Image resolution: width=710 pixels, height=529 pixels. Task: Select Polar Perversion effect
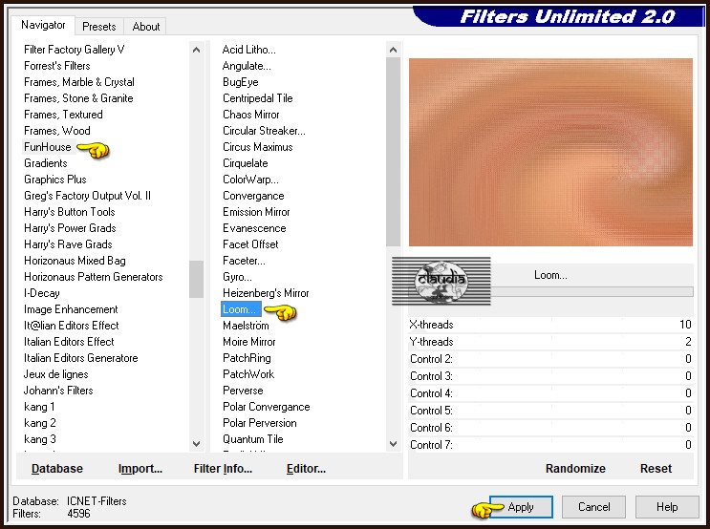(260, 423)
